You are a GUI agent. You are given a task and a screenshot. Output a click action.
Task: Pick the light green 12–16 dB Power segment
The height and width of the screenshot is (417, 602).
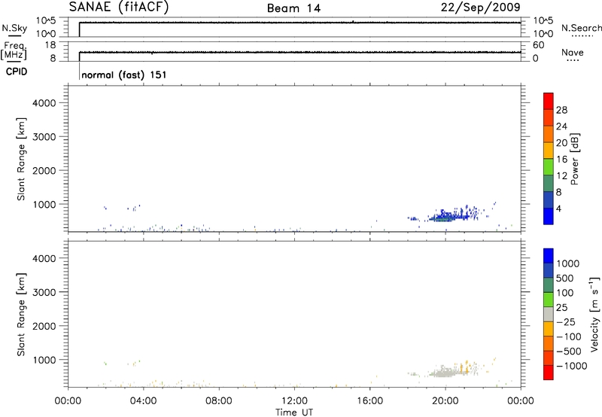(549, 166)
